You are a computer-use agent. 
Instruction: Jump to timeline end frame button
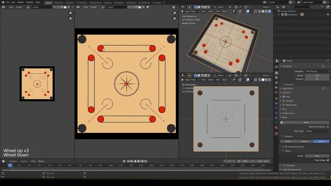point(145,161)
